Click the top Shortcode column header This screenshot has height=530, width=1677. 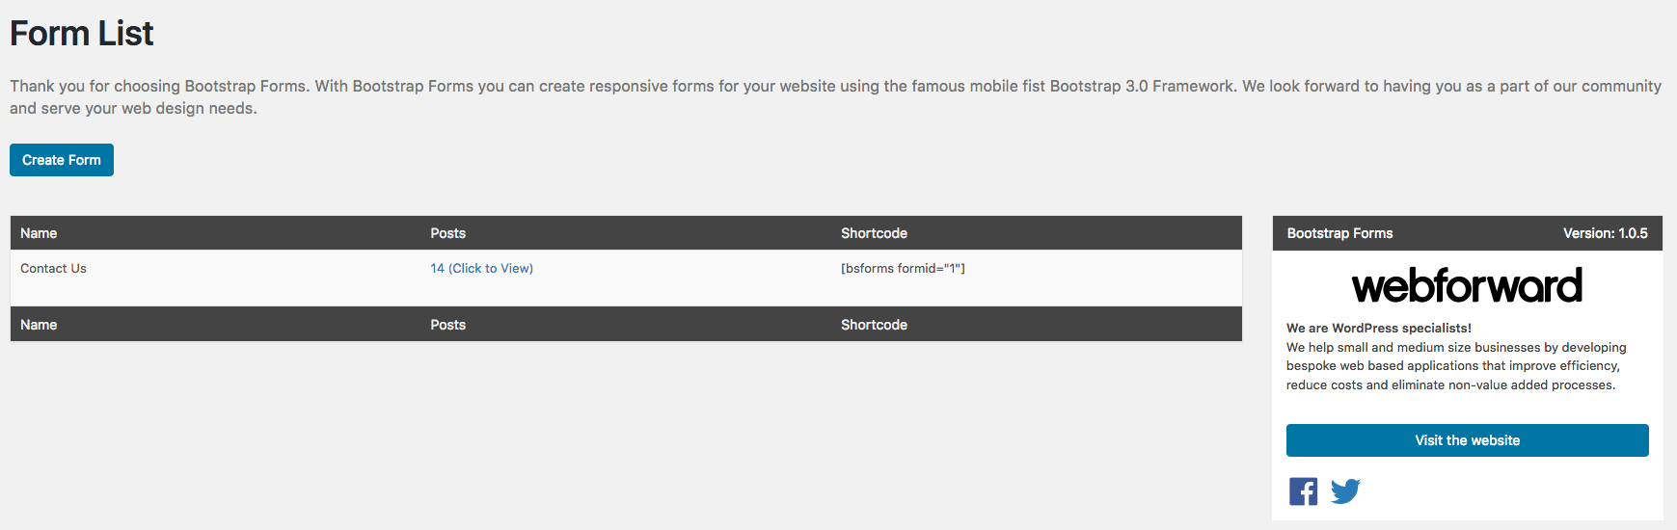click(874, 233)
